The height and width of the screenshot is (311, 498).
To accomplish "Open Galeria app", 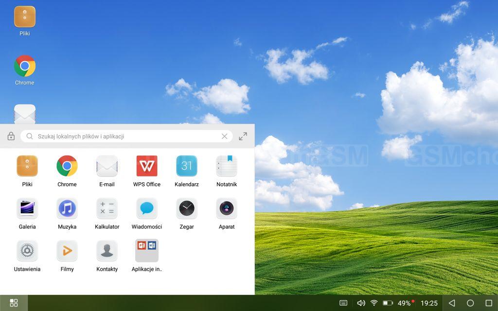I will click(27, 208).
